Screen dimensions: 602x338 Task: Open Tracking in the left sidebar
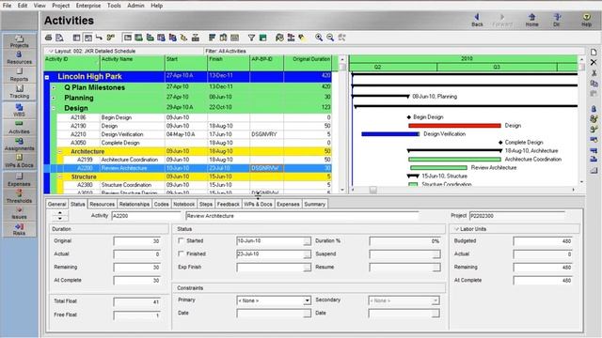click(19, 92)
